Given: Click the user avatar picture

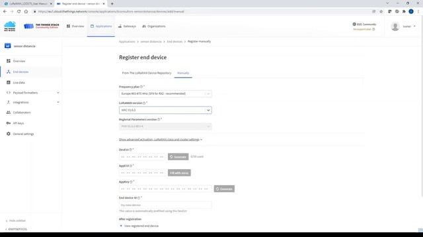Looking at the screenshot, I should tap(395, 26).
